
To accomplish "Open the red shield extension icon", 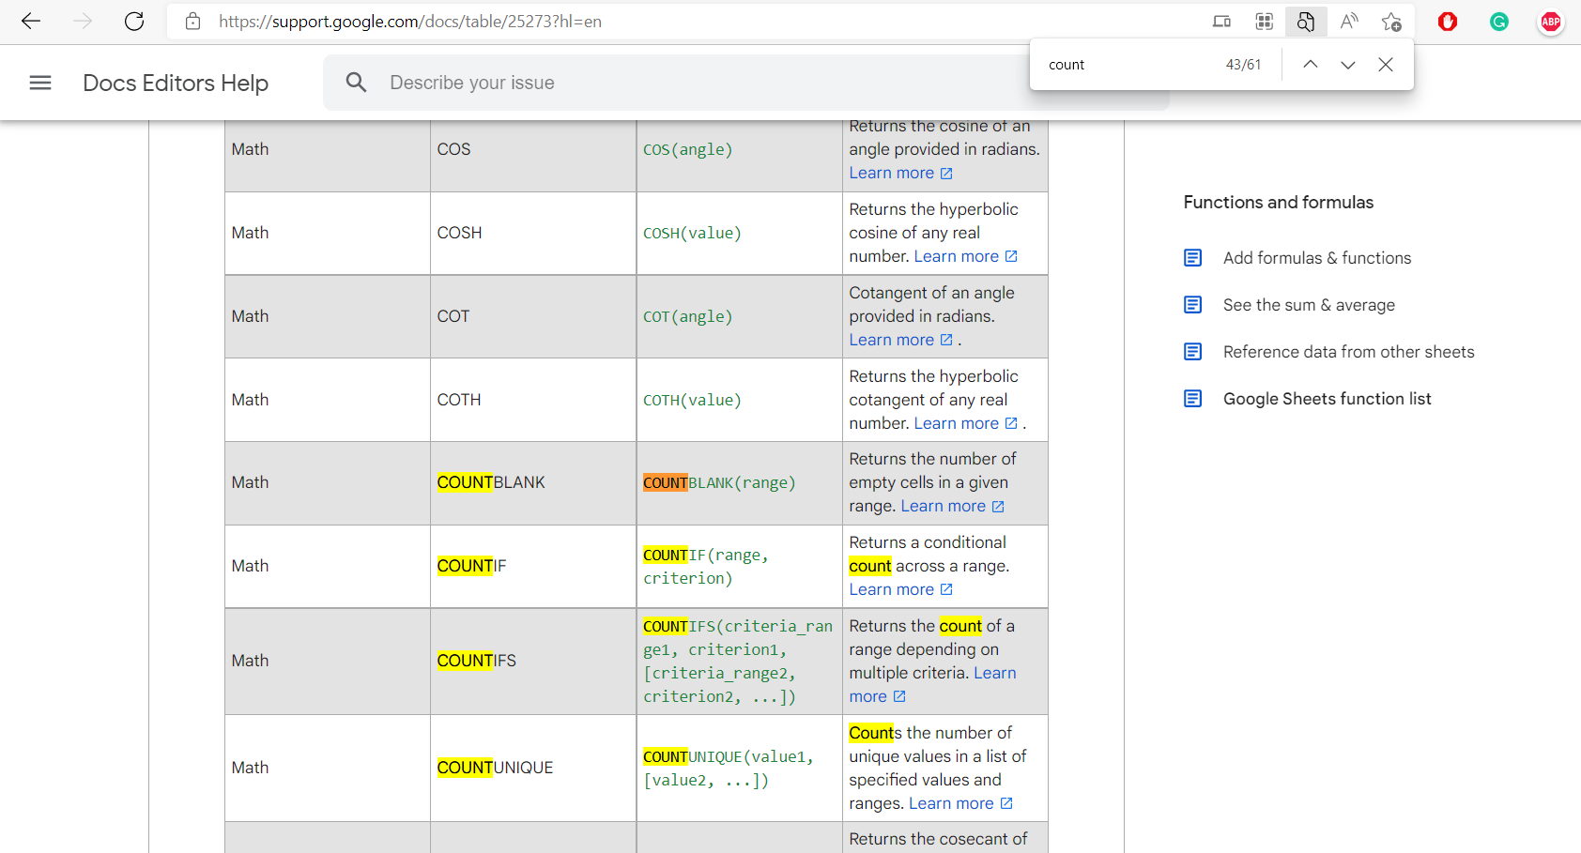I will click(x=1448, y=22).
